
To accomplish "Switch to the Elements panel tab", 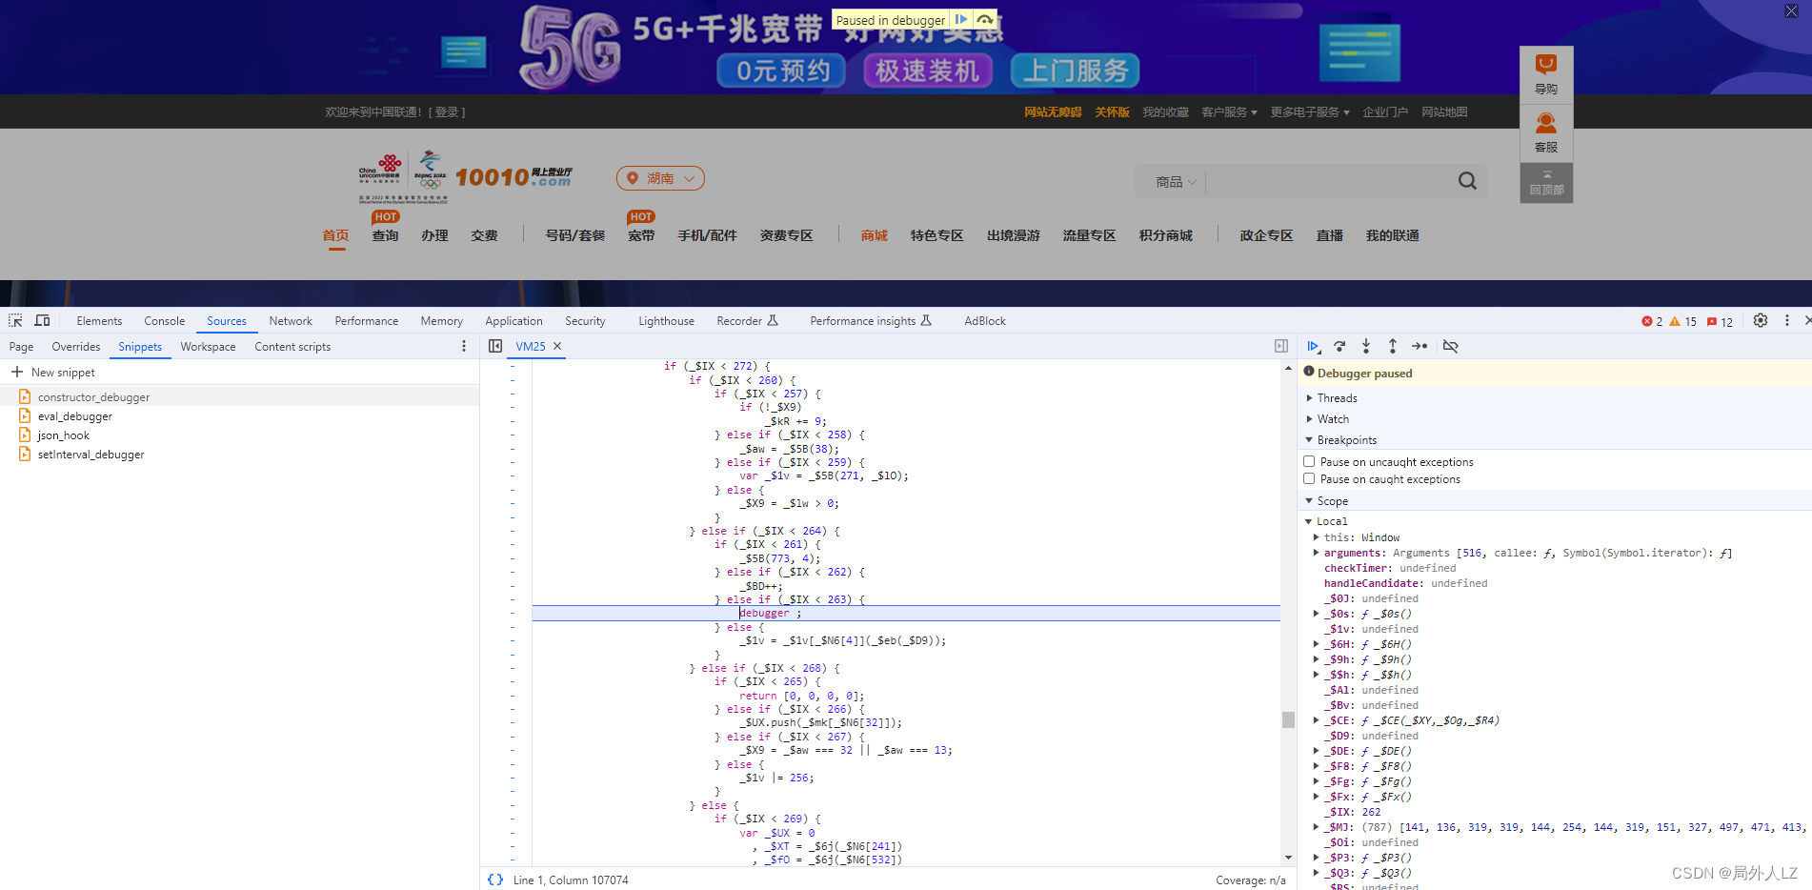I will [99, 321].
